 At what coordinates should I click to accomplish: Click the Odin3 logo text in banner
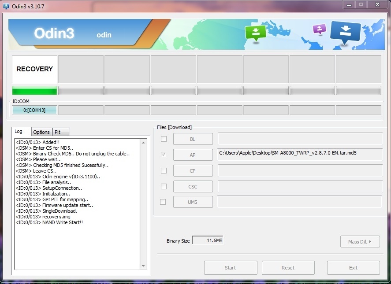54,33
